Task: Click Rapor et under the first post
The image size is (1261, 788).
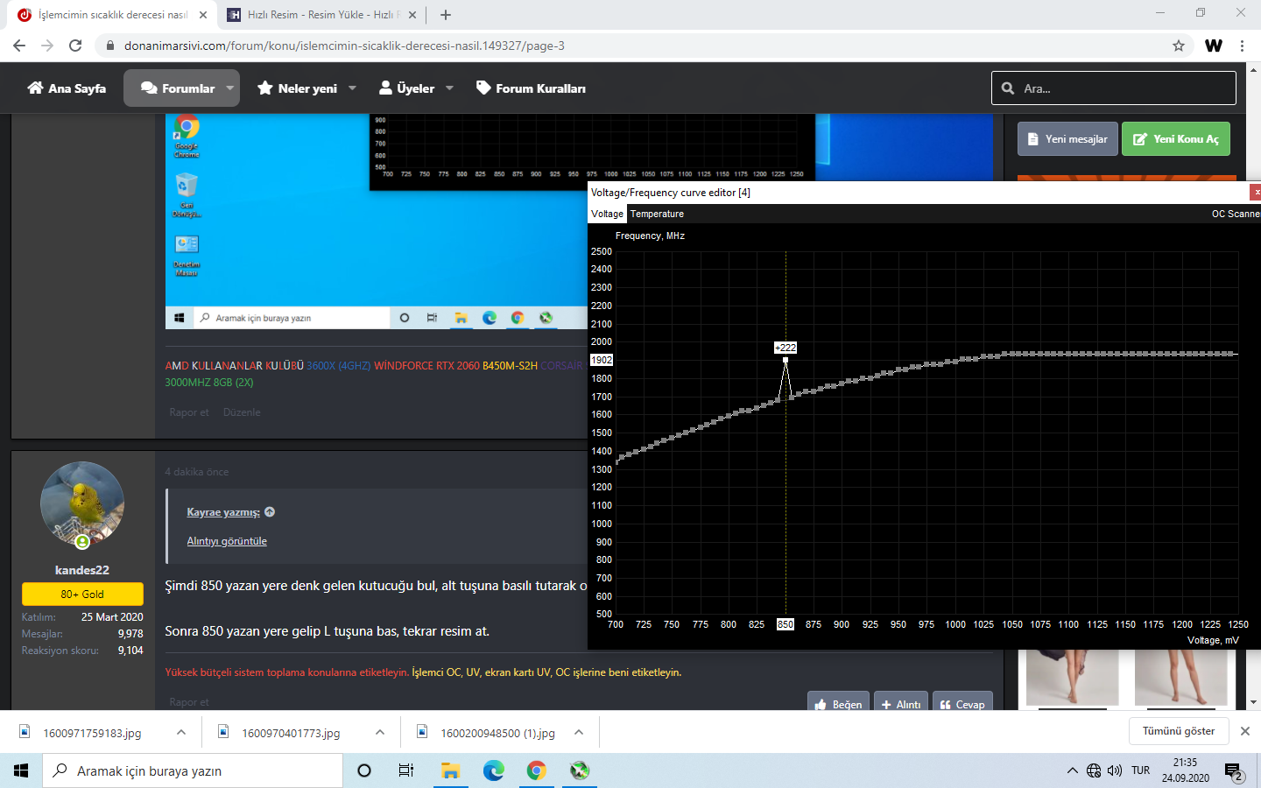Action: [189, 412]
